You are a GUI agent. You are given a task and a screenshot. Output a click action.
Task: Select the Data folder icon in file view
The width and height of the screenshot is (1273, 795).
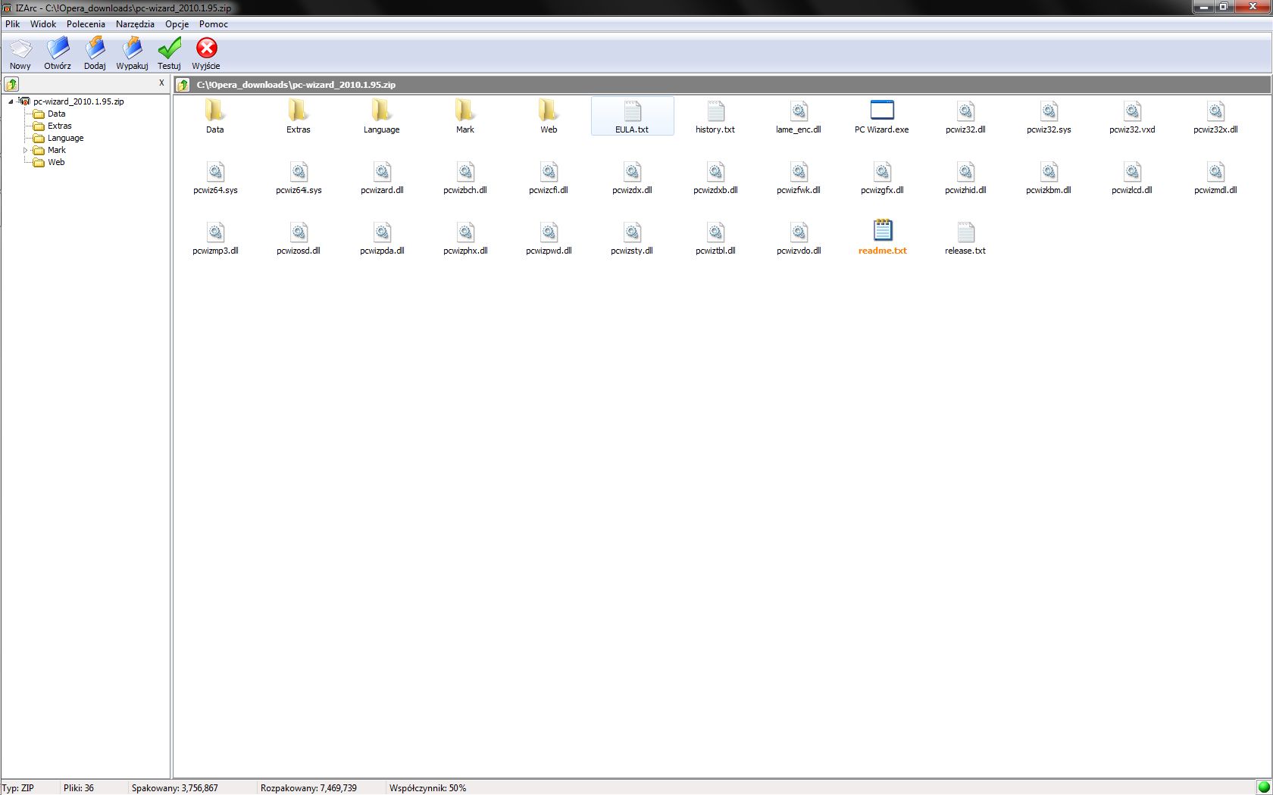(x=215, y=111)
